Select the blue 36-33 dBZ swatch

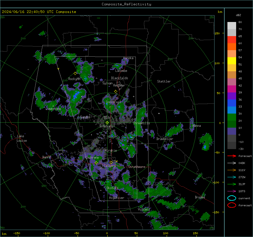click(x=232, y=103)
